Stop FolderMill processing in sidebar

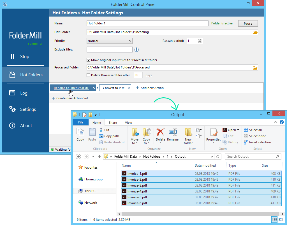20,56
